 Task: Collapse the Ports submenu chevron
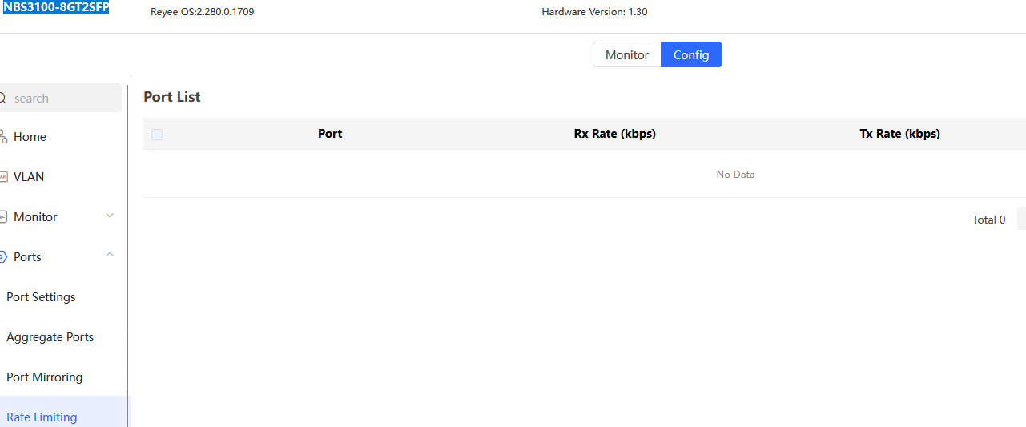[111, 256]
